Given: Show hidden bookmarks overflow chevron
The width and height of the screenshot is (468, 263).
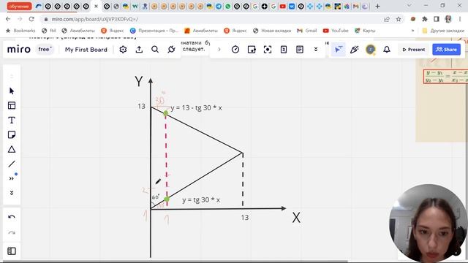Looking at the screenshot, I should (x=412, y=31).
